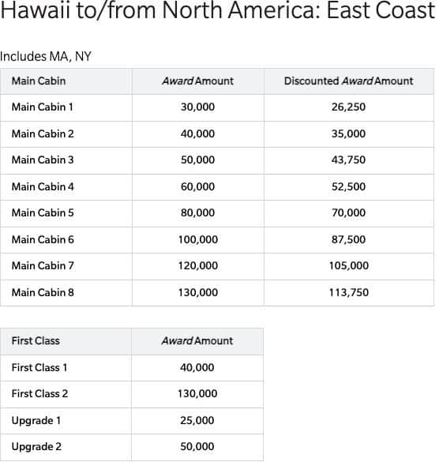This screenshot has height=462, width=439.
Task: Click the Main Cabin 3 row label
Action: [43, 160]
